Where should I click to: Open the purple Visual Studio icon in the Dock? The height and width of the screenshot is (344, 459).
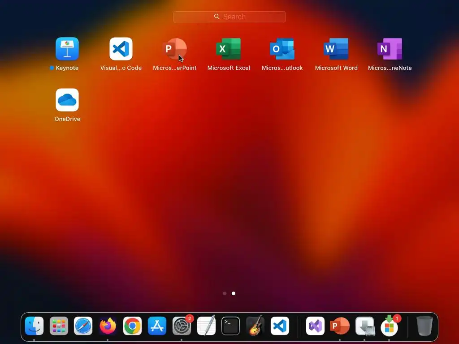[x=315, y=326]
